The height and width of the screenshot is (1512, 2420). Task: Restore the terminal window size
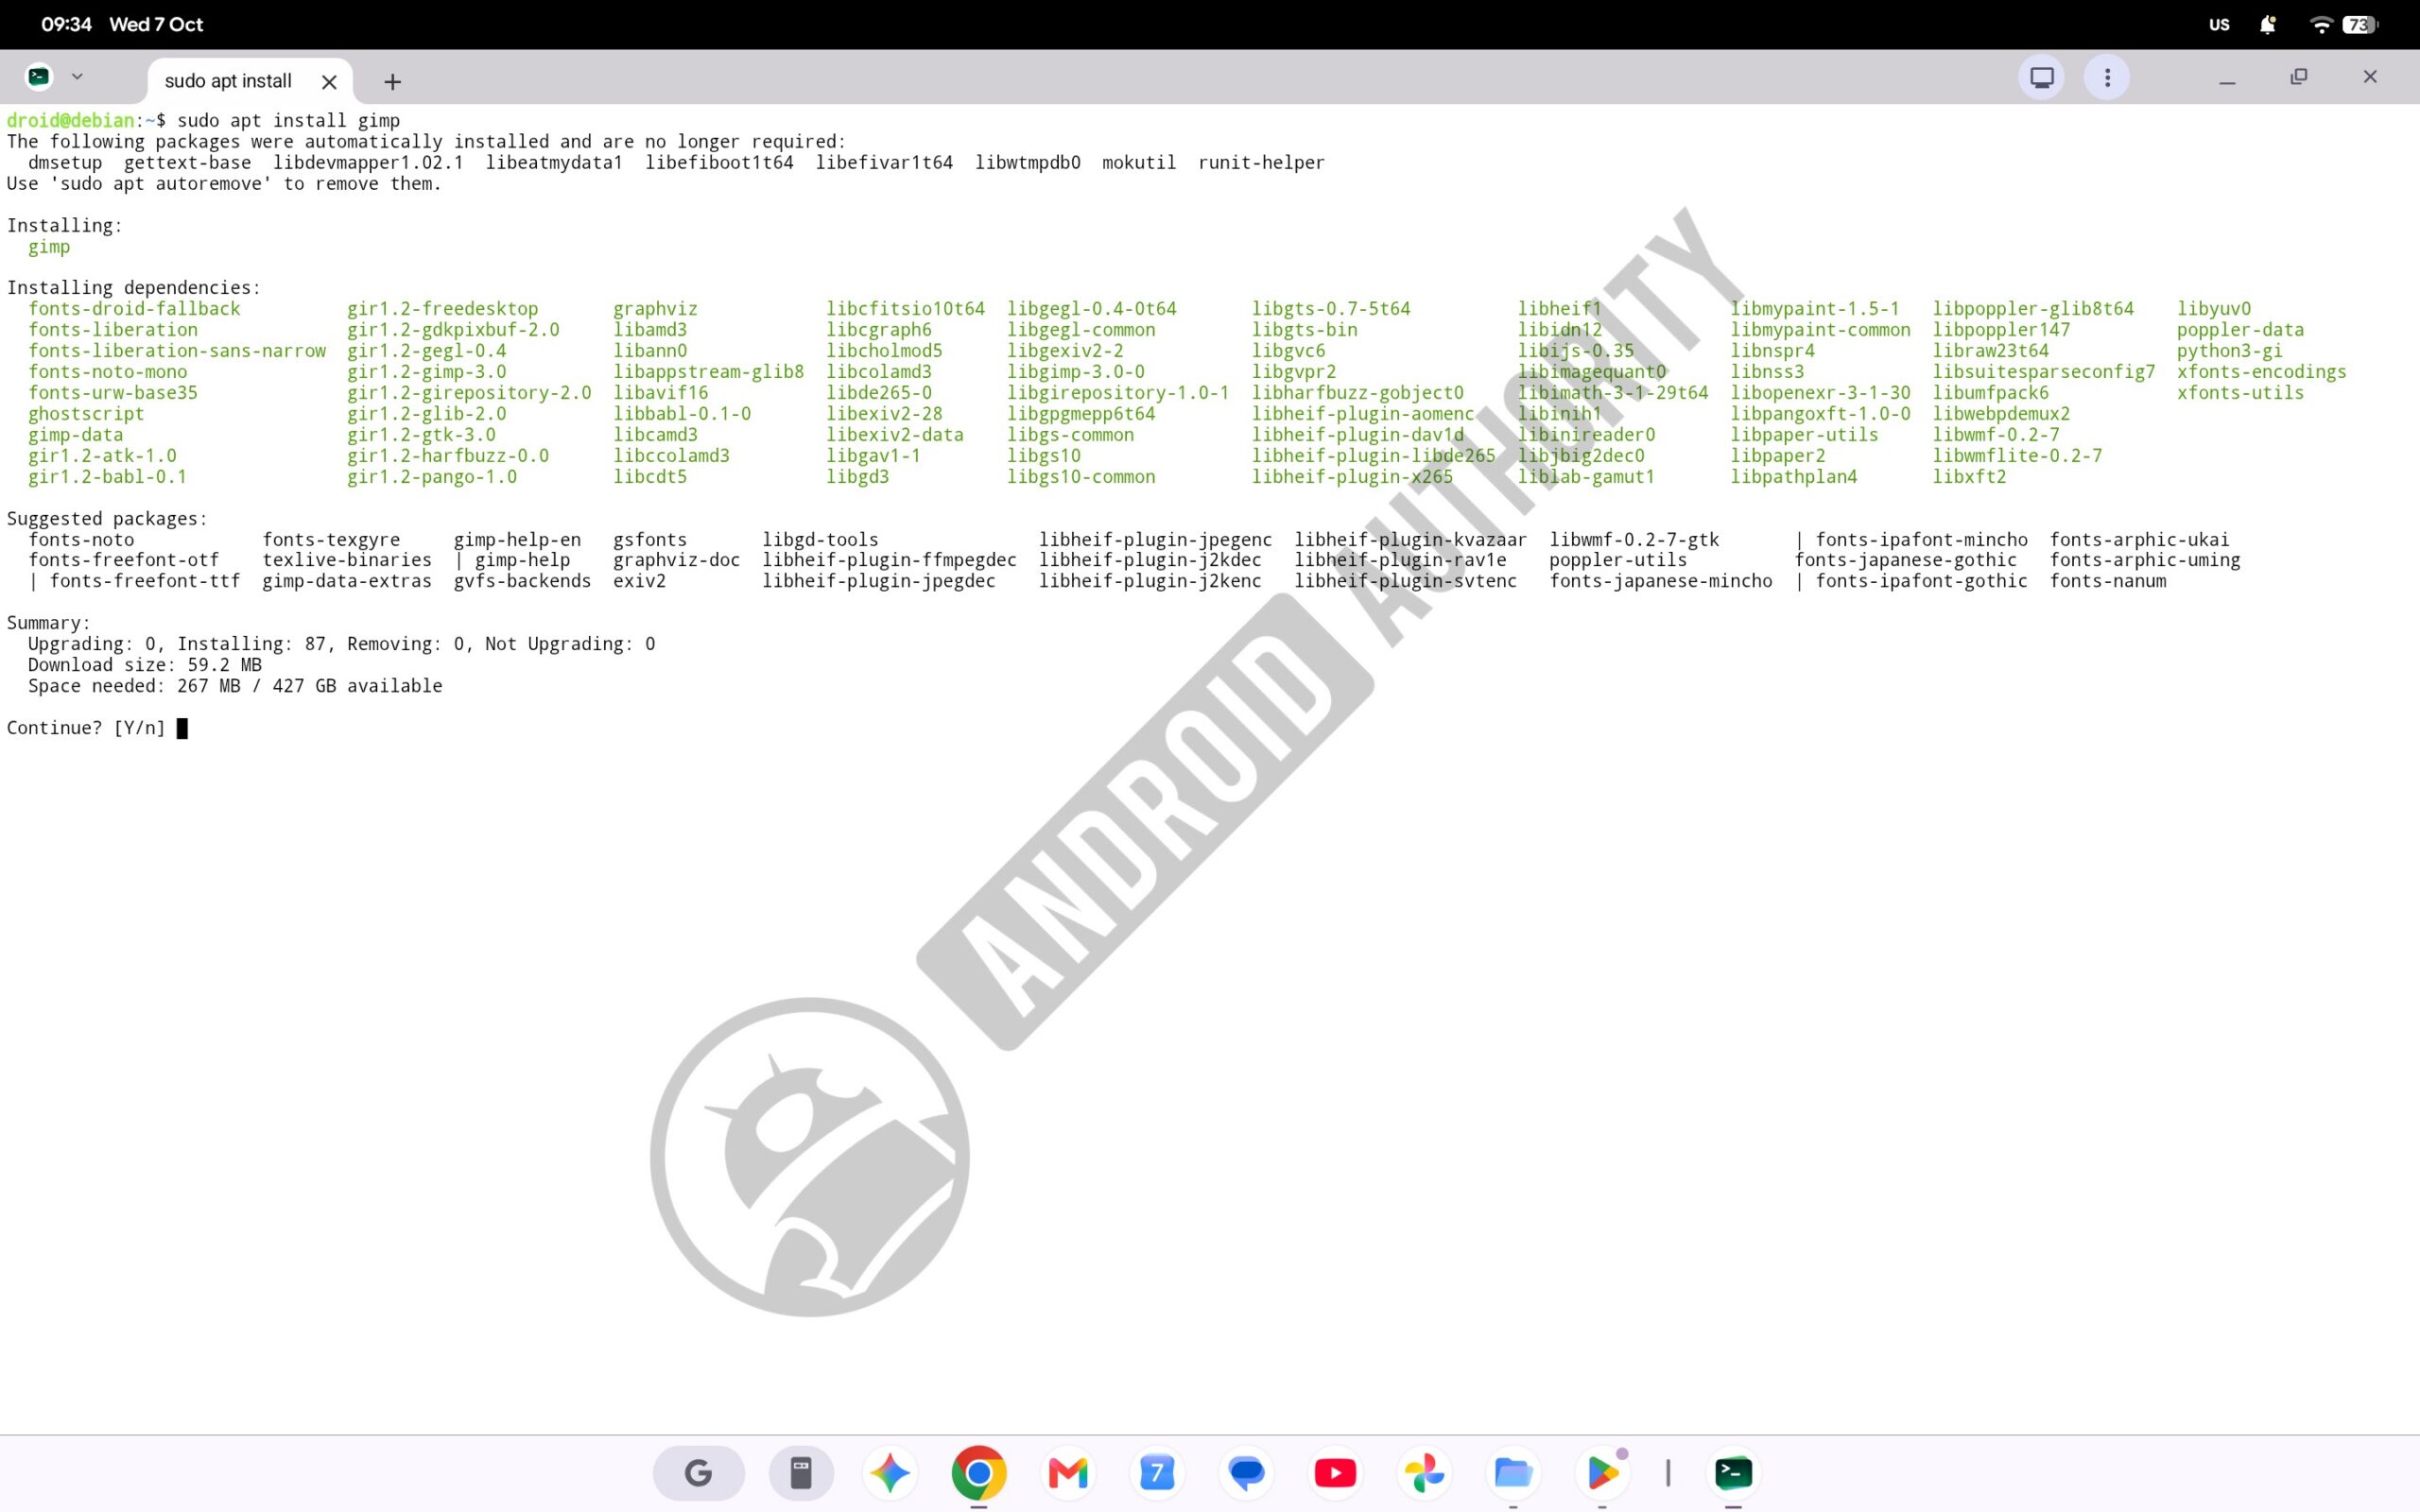point(2298,77)
